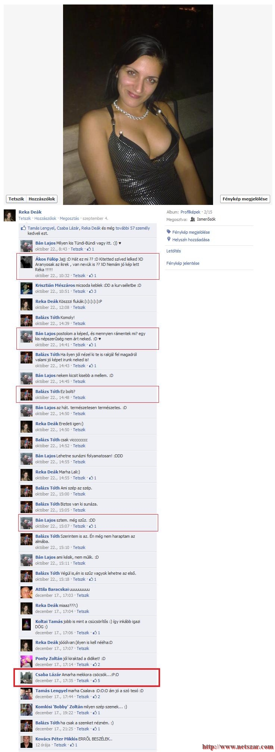Click the like-count icon on Krisztián Mészáros's comment
Viewport: 275px width, 752px height.
click(91, 291)
